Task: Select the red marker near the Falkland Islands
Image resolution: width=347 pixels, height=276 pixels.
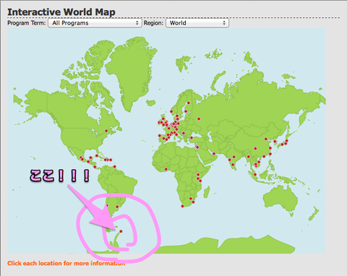Action: click(x=121, y=231)
